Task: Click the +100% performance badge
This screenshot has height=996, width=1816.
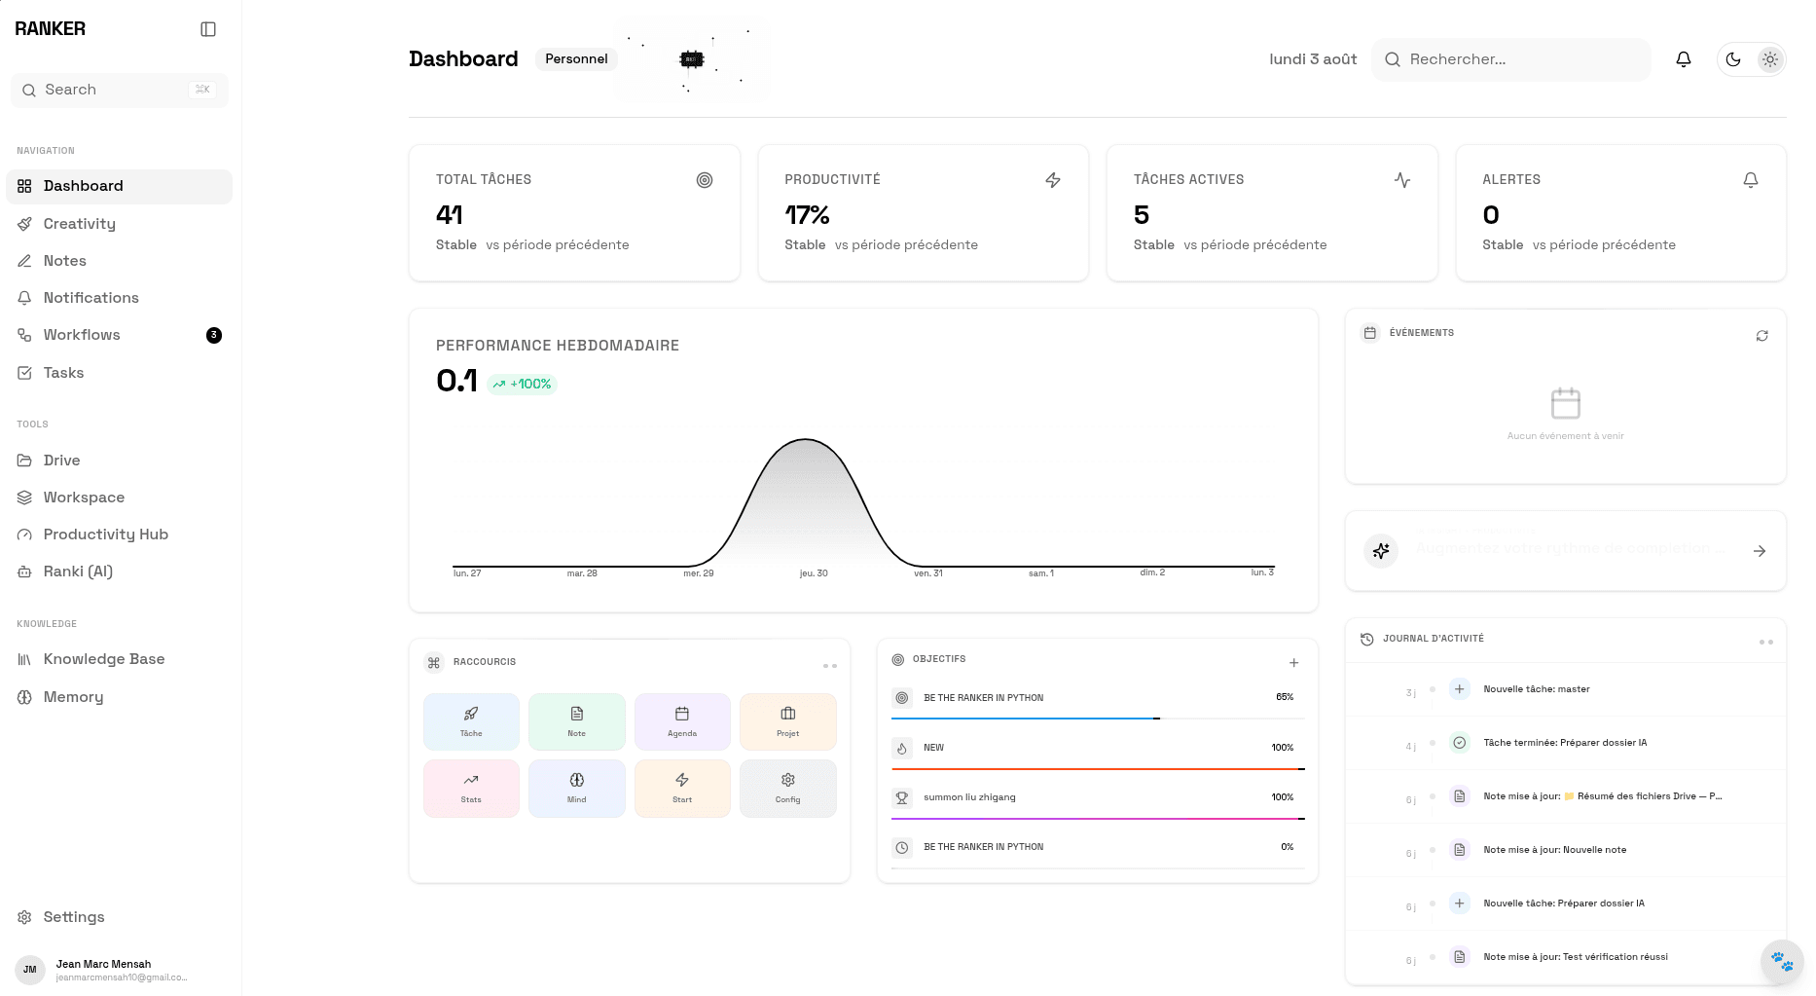Action: [x=523, y=385]
